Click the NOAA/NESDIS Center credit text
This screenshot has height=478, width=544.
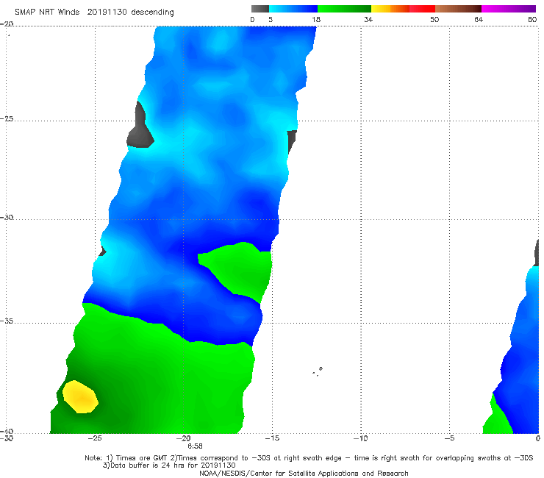(x=304, y=473)
